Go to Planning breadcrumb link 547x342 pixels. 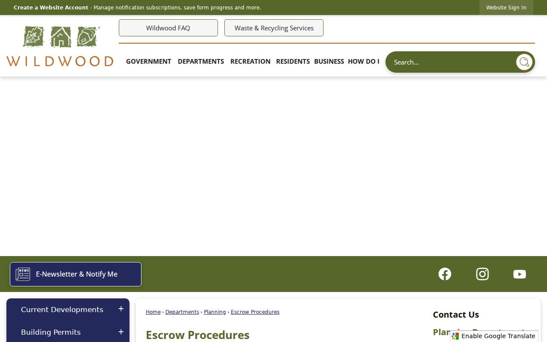click(x=215, y=312)
